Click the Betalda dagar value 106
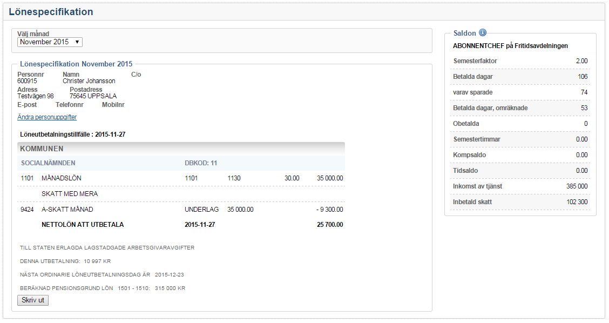Viewport: 609px width, 323px height. tap(583, 77)
